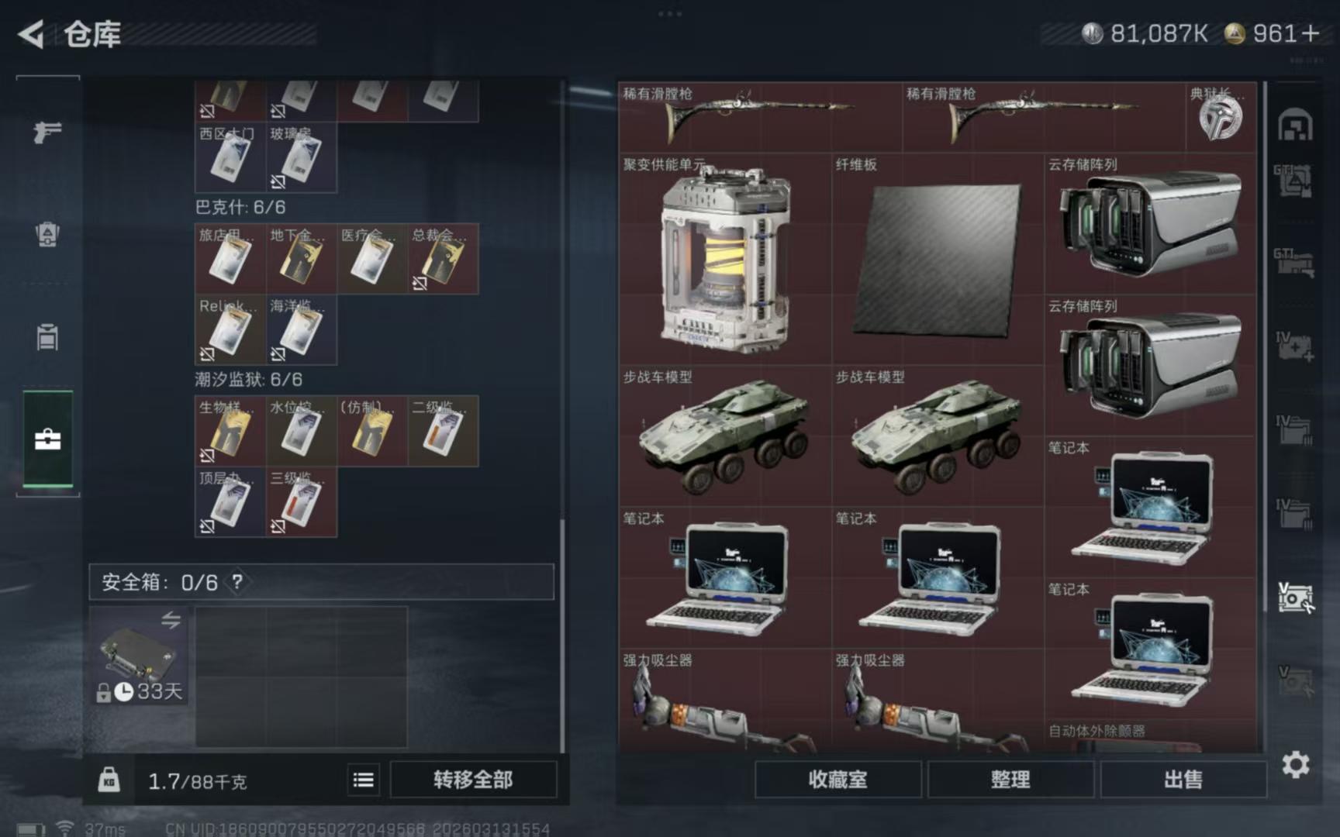The image size is (1340, 837).
Task: Click the 整理 sort button
Action: tap(1010, 780)
